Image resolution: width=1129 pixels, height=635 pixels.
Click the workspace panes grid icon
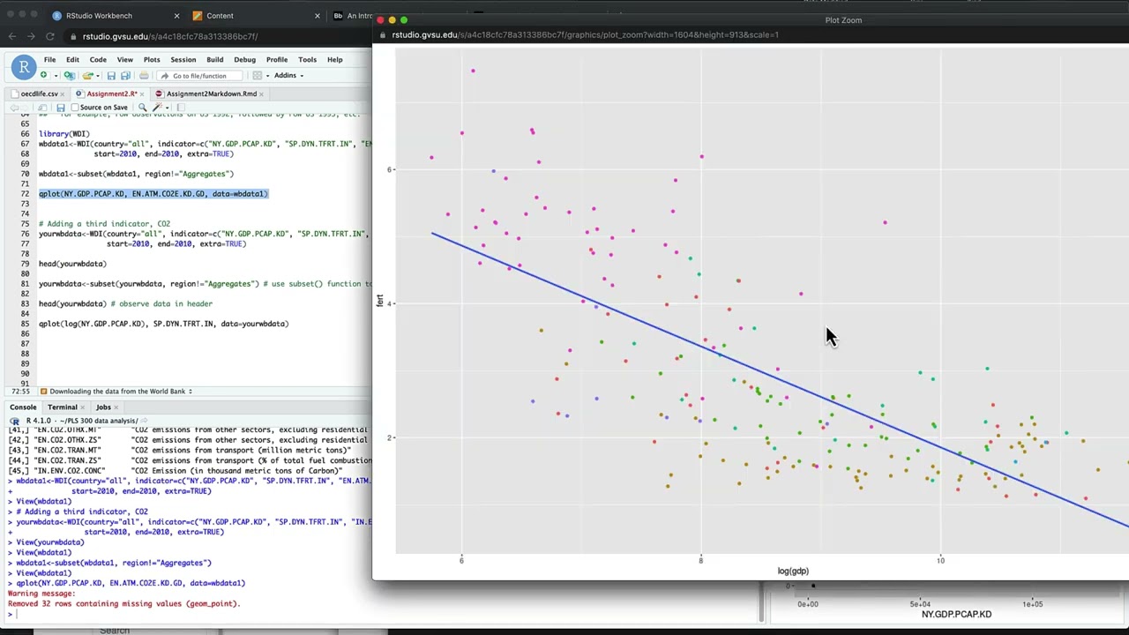[x=257, y=76]
